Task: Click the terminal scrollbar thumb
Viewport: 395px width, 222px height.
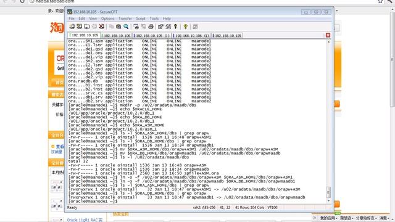Action: (328, 192)
